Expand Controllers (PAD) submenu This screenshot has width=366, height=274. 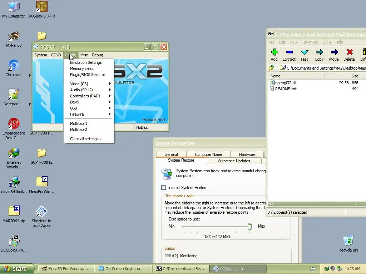point(89,96)
